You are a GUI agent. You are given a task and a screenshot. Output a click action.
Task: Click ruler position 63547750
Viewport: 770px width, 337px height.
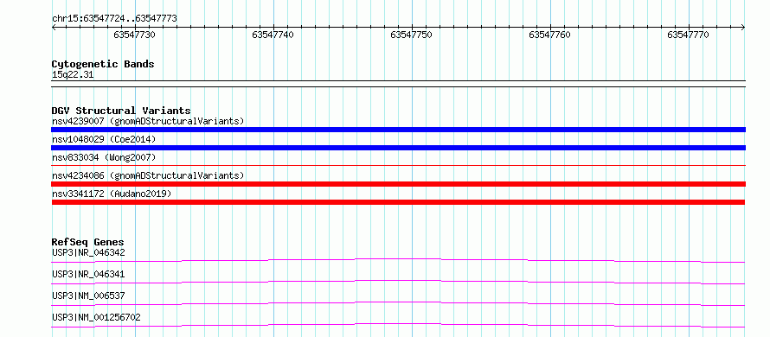point(412,35)
